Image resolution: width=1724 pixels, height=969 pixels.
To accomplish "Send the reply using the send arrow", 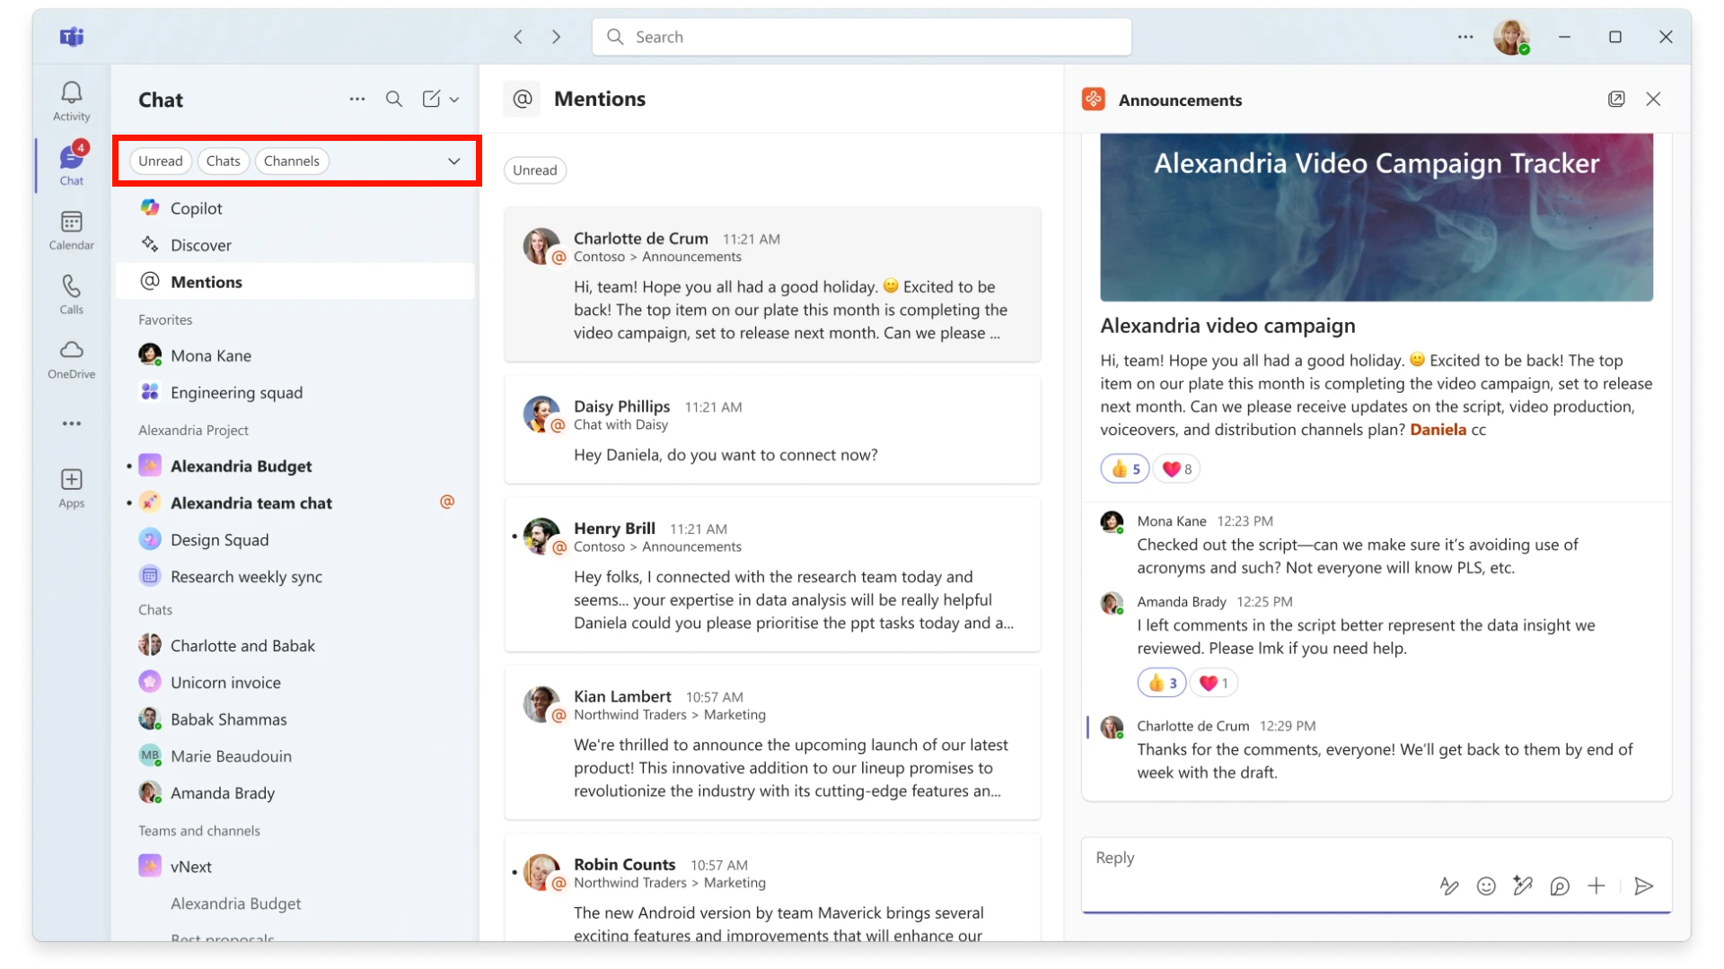I will pos(1644,886).
